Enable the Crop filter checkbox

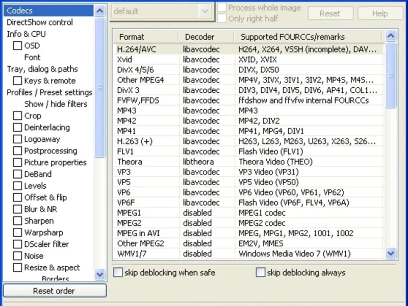[17, 116]
